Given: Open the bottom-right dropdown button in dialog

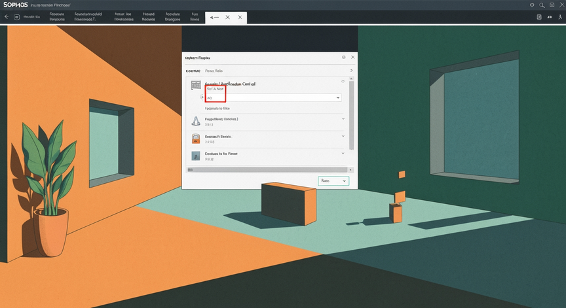Looking at the screenshot, I should coord(333,181).
